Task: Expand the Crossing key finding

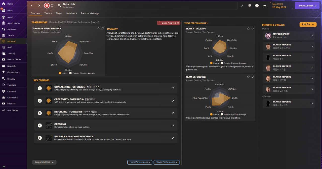Action: point(173,126)
